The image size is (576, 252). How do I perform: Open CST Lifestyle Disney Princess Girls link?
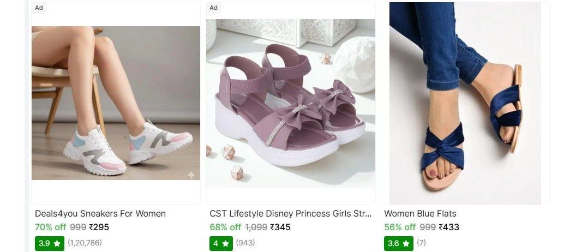pos(291,213)
